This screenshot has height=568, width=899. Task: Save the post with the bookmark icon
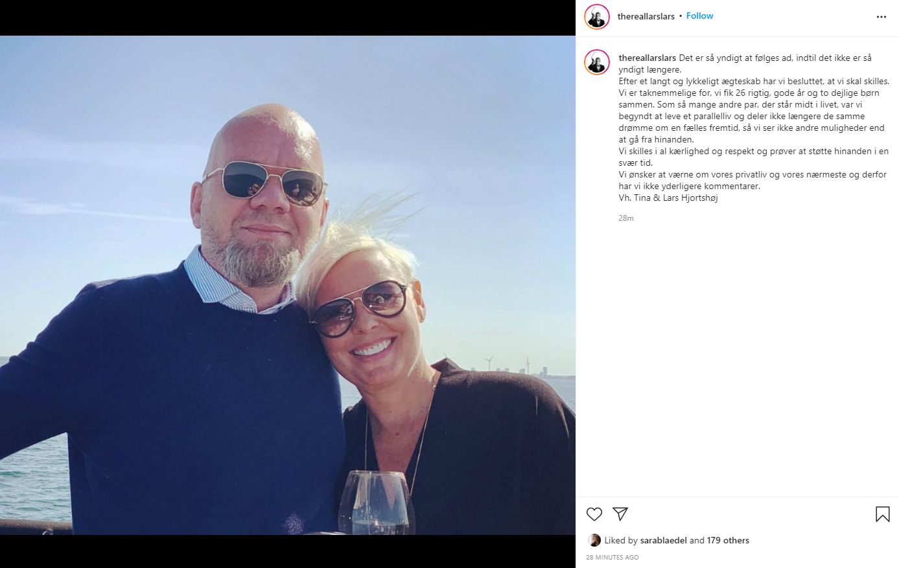pyautogui.click(x=882, y=514)
